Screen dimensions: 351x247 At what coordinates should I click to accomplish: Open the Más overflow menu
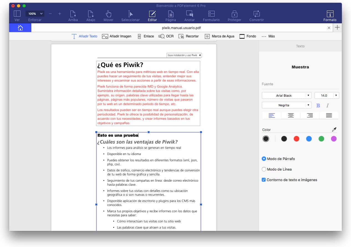[268, 36]
